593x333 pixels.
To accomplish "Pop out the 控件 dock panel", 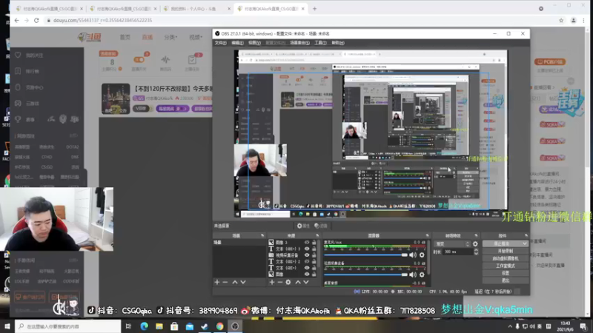I will point(526,235).
